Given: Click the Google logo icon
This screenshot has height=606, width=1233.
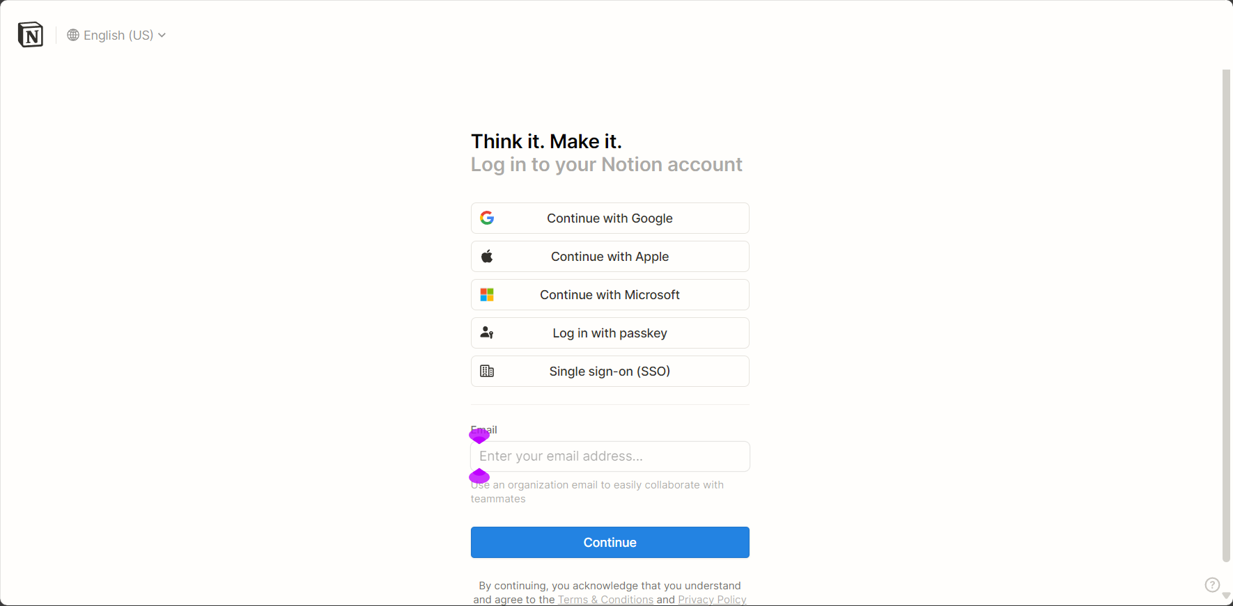Looking at the screenshot, I should (x=487, y=218).
